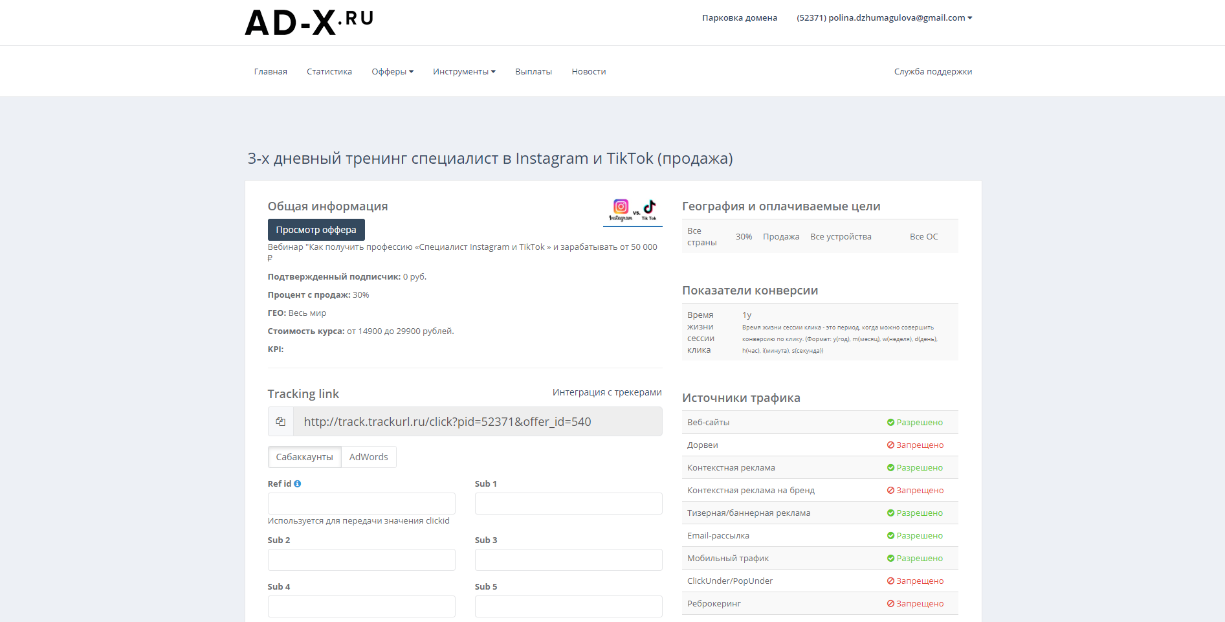Image resolution: width=1225 pixels, height=622 pixels.
Task: Click the Ref id info icon
Action: pos(298,483)
